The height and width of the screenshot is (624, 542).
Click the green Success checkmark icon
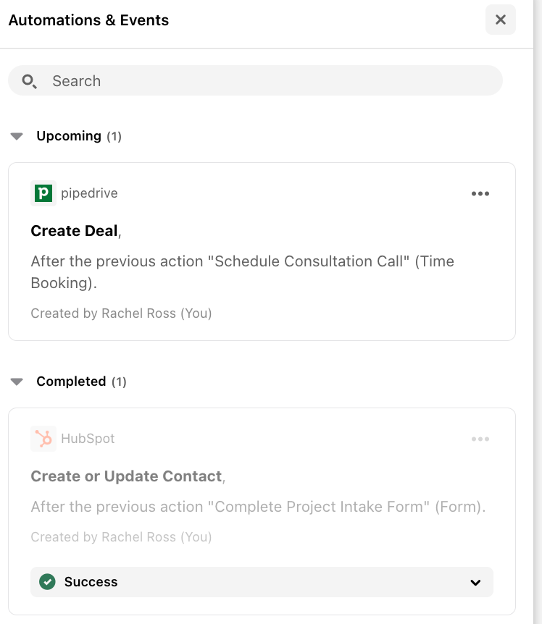pyautogui.click(x=47, y=582)
